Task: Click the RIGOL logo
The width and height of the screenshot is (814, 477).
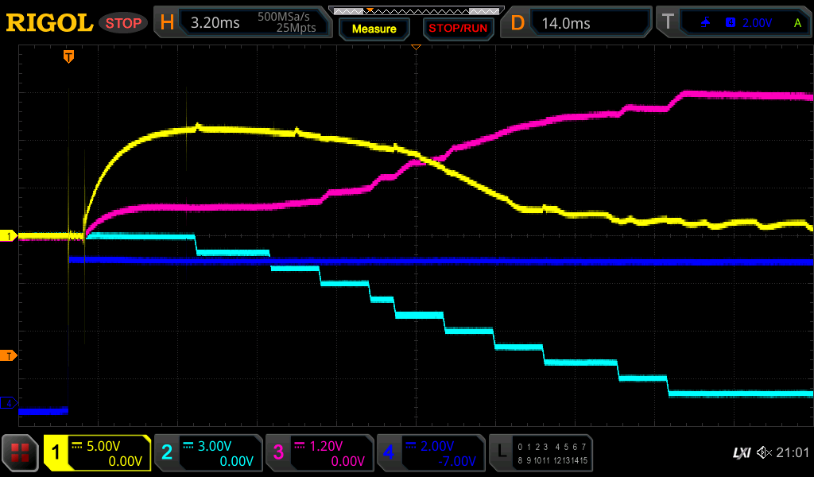Action: (49, 23)
